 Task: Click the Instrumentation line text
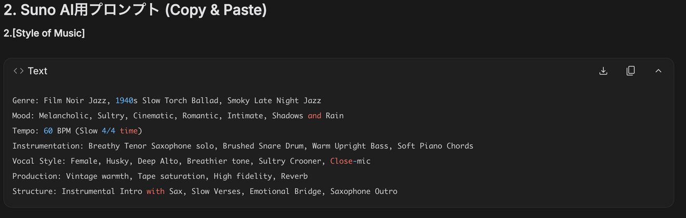(243, 146)
